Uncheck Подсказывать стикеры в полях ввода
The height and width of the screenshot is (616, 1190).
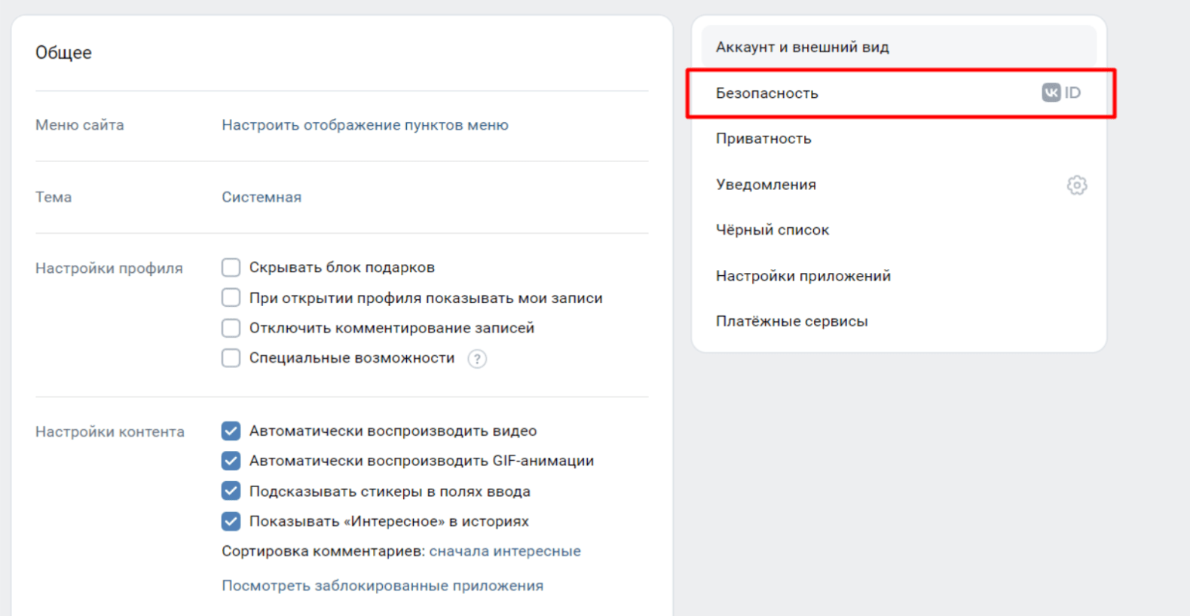(231, 491)
